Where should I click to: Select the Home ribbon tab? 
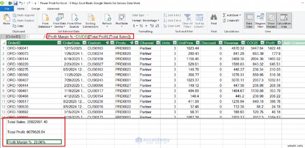pyautogui.click(x=21, y=9)
